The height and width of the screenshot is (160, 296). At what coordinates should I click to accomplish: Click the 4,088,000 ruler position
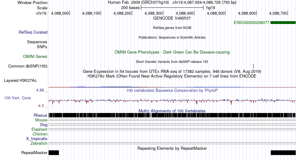60,13
